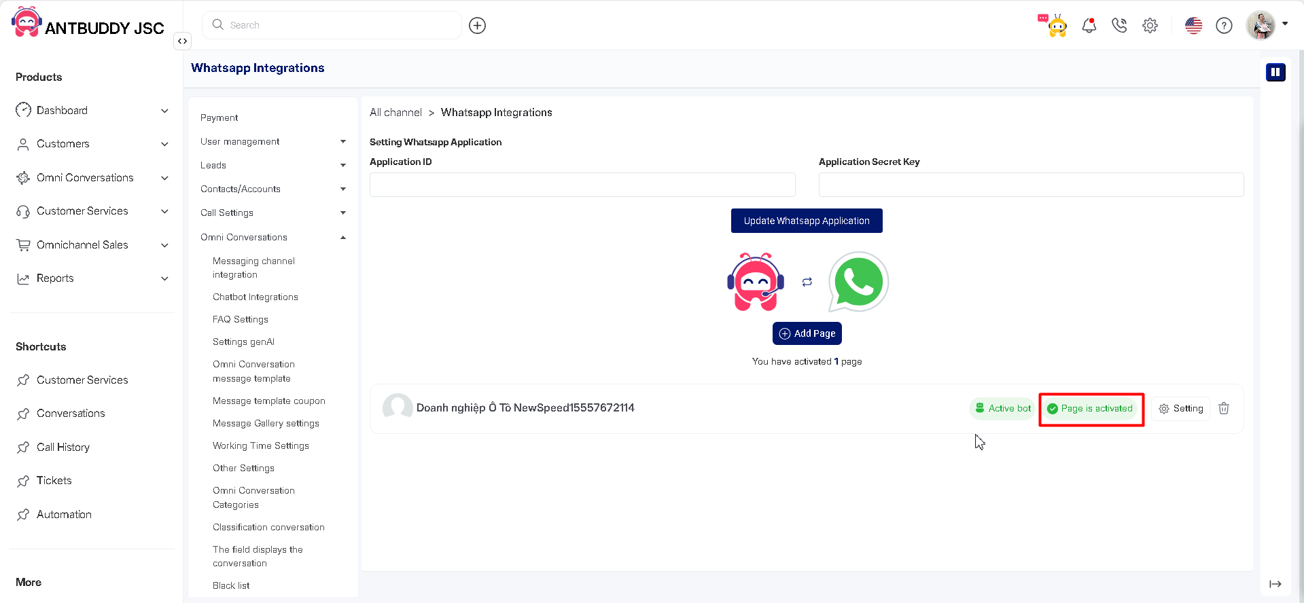The height and width of the screenshot is (603, 1304).
Task: Expand Omni Conversations sidebar chevron
Action: pyautogui.click(x=164, y=178)
